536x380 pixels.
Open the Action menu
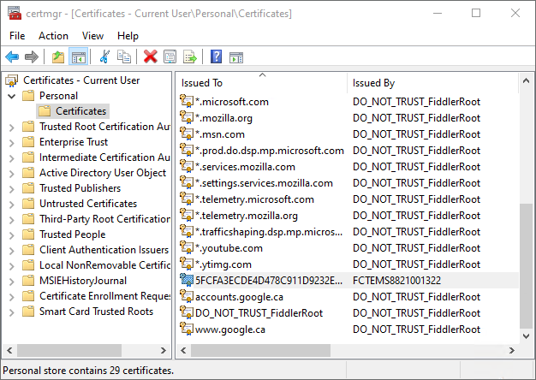click(53, 36)
